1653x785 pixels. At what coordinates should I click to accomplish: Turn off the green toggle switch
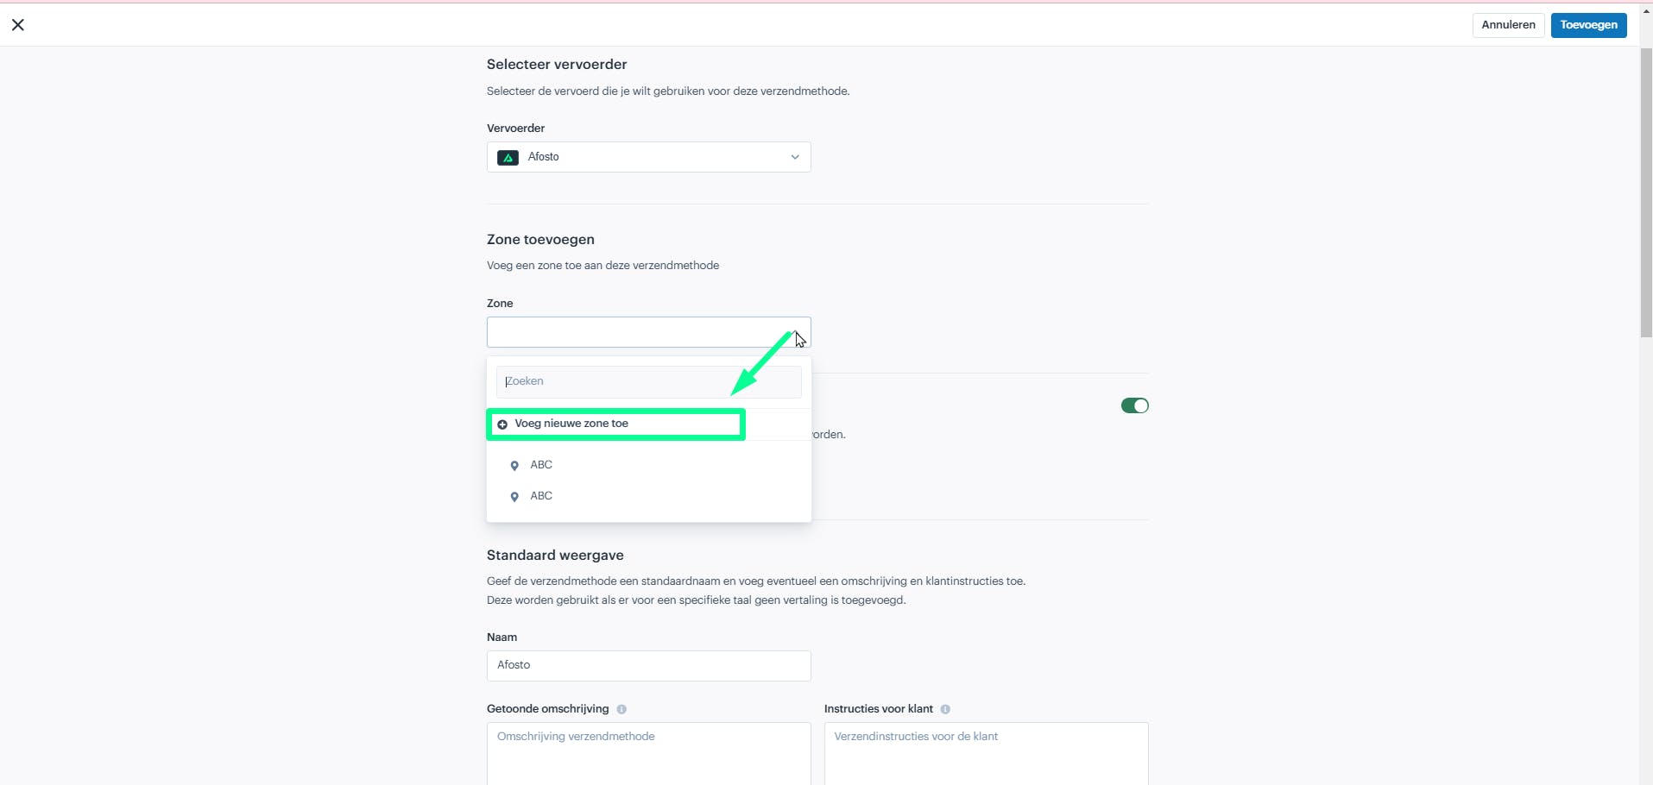click(1134, 405)
